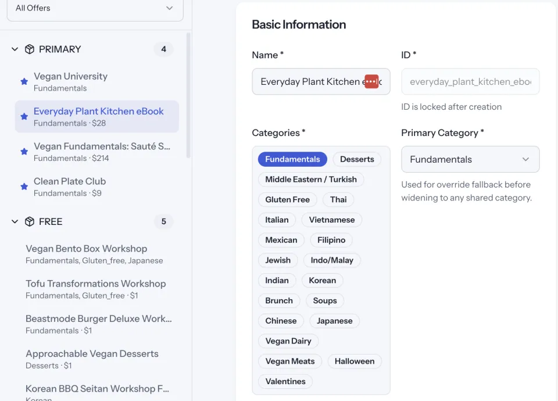This screenshot has width=558, height=401.
Task: Toggle the Filipino category chip
Action: [331, 240]
